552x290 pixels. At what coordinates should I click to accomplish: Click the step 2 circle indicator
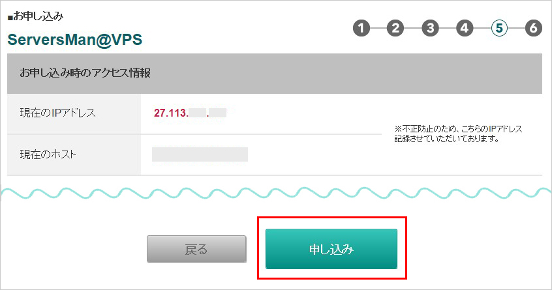[x=395, y=28]
